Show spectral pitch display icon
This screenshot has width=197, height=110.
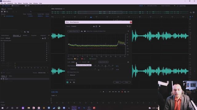[29, 5]
